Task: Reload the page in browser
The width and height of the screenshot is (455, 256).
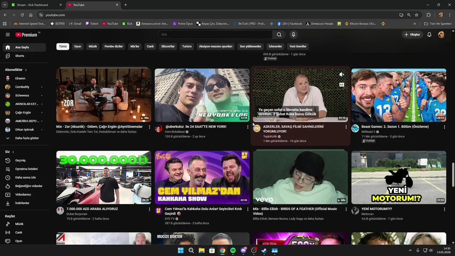Action: [x=22, y=15]
